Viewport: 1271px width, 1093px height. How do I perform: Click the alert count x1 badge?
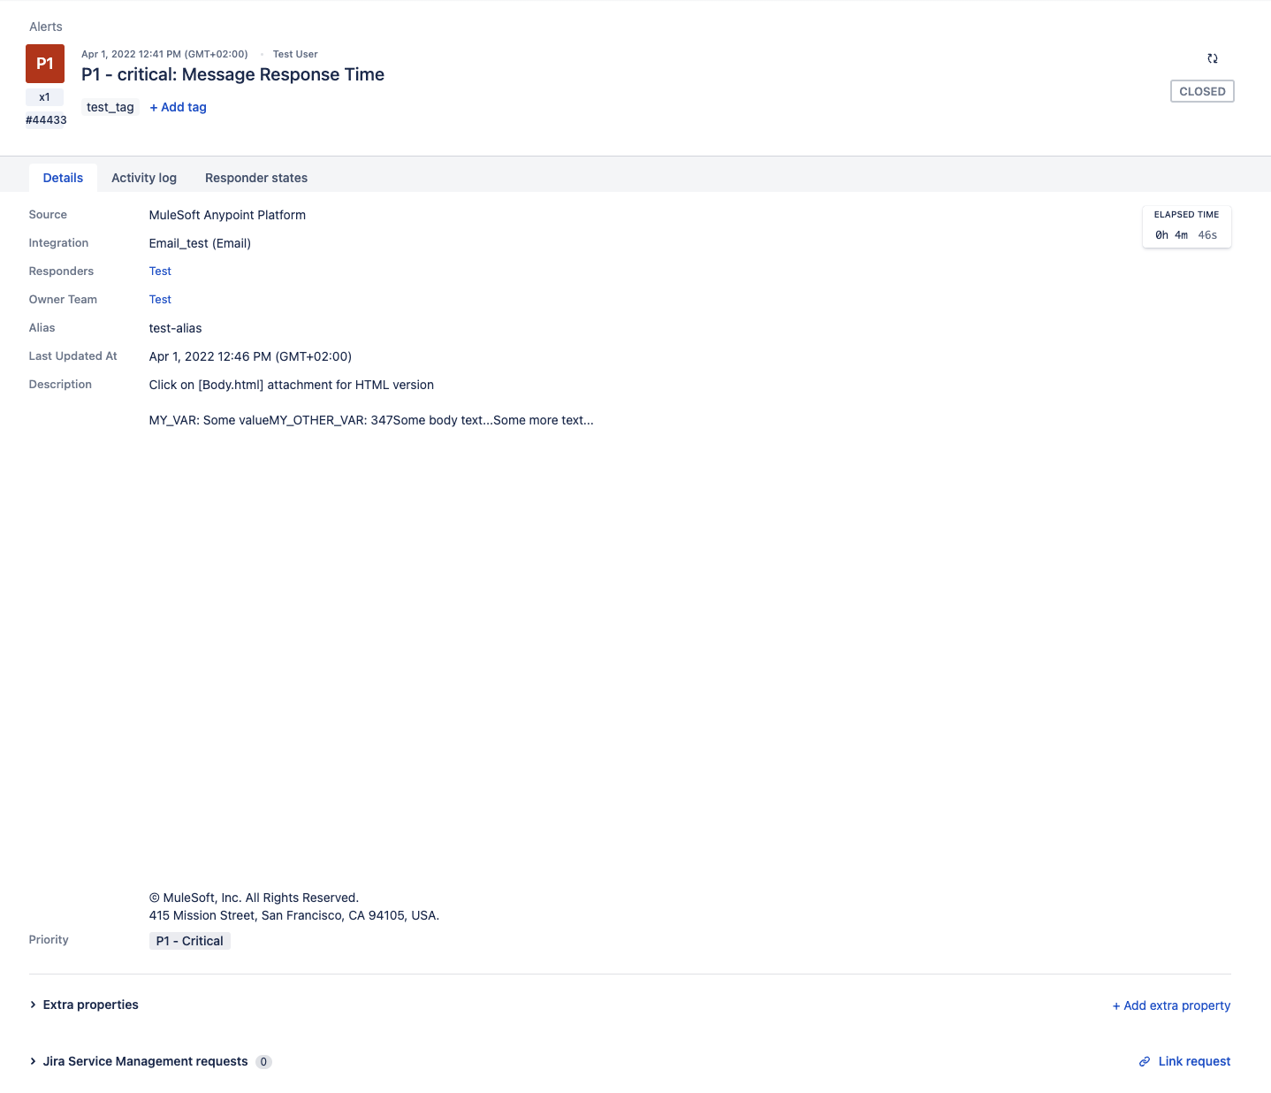pos(44,97)
